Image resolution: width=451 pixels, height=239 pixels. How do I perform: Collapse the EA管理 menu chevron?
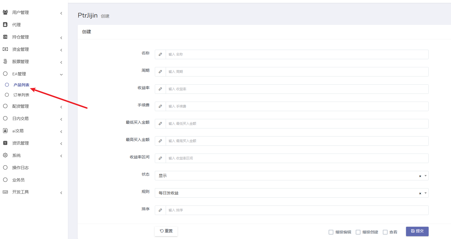61,74
